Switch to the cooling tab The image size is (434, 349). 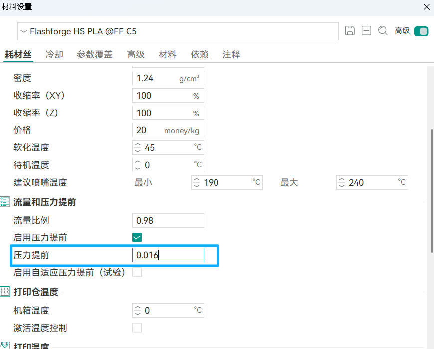[54, 55]
